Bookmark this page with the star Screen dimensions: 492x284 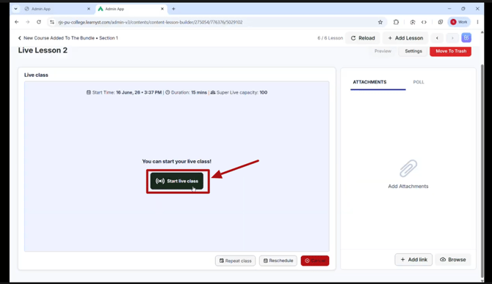tap(380, 22)
